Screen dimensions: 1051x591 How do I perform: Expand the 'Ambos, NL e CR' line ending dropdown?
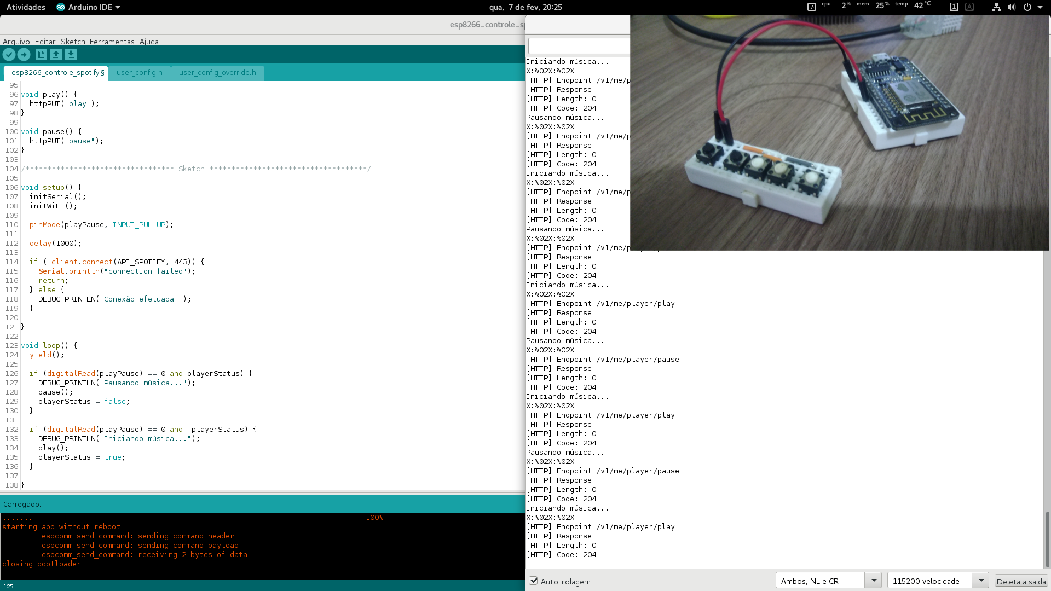pyautogui.click(x=874, y=581)
